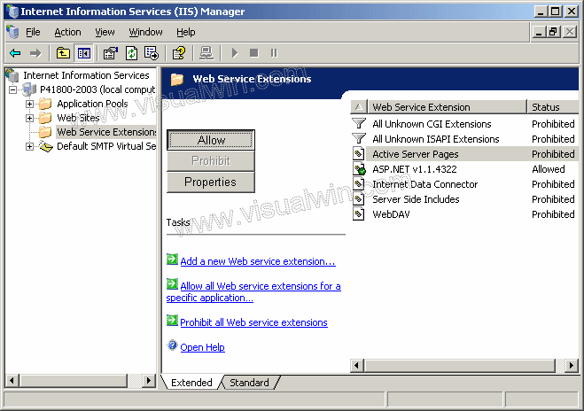Toggle the Show/Hide console tree icon
The height and width of the screenshot is (411, 584).
click(84, 53)
